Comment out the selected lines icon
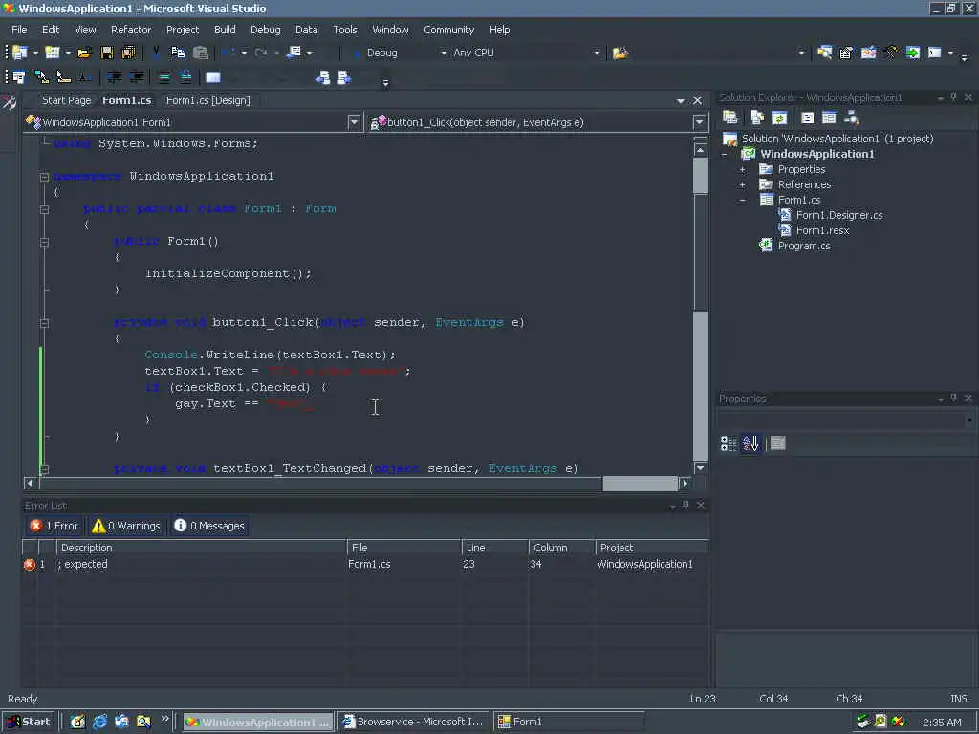 point(163,77)
